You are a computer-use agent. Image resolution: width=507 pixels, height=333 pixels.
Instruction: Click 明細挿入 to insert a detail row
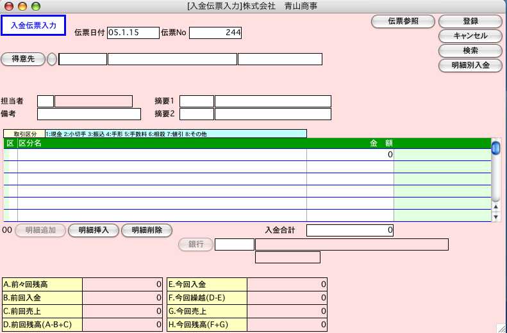click(x=94, y=230)
